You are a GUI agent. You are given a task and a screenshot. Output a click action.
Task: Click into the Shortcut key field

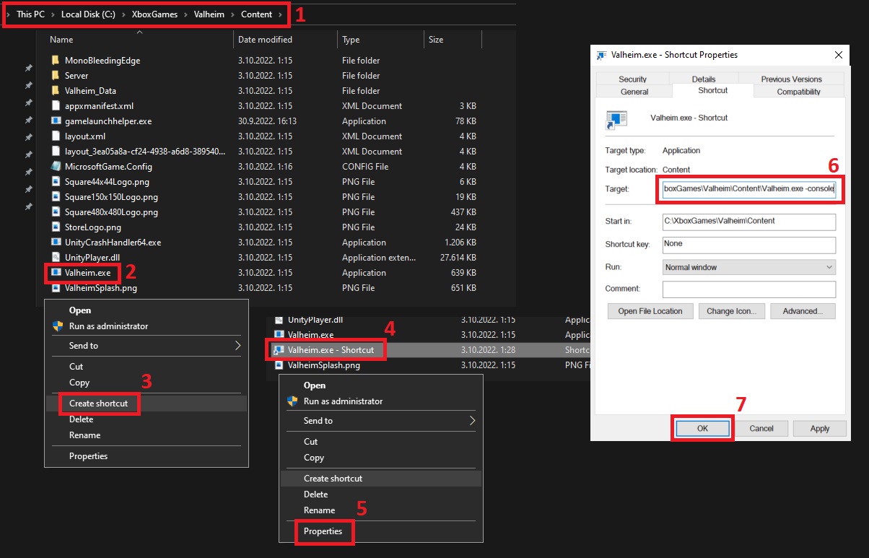(749, 244)
